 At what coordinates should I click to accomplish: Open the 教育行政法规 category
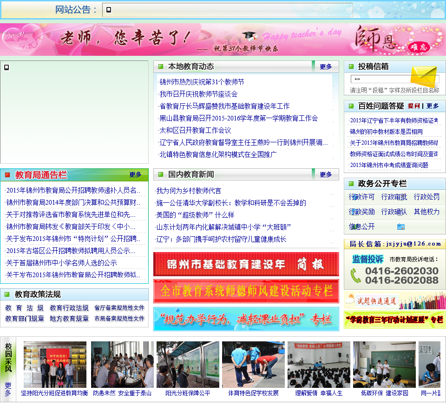click(69, 308)
